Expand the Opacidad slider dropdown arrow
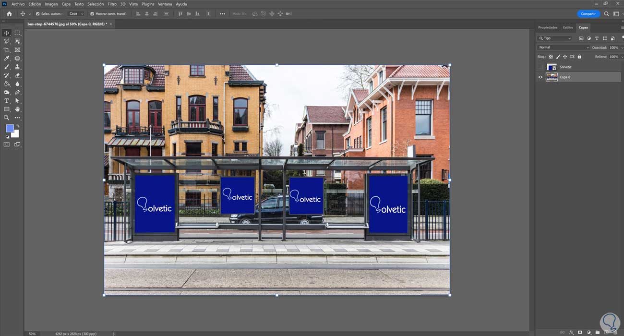 click(622, 48)
